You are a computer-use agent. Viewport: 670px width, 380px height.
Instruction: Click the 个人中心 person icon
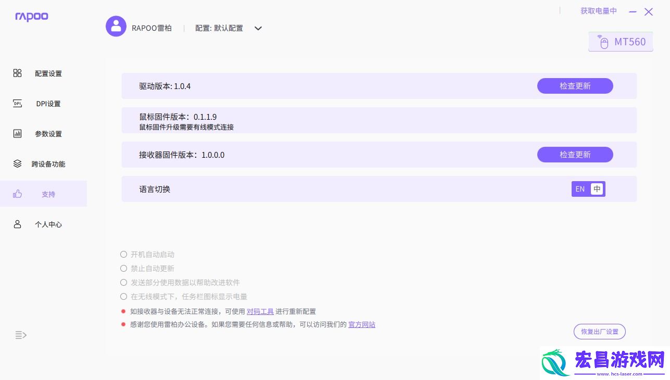click(17, 224)
